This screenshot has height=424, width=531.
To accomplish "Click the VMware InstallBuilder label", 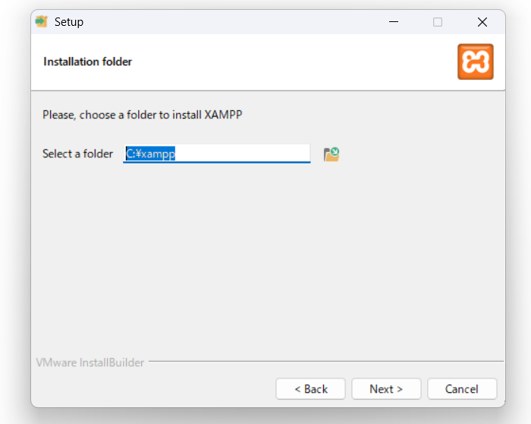I will [90, 362].
